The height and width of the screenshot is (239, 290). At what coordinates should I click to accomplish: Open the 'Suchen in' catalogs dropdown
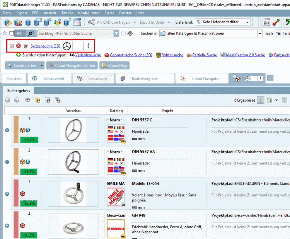pos(260,34)
